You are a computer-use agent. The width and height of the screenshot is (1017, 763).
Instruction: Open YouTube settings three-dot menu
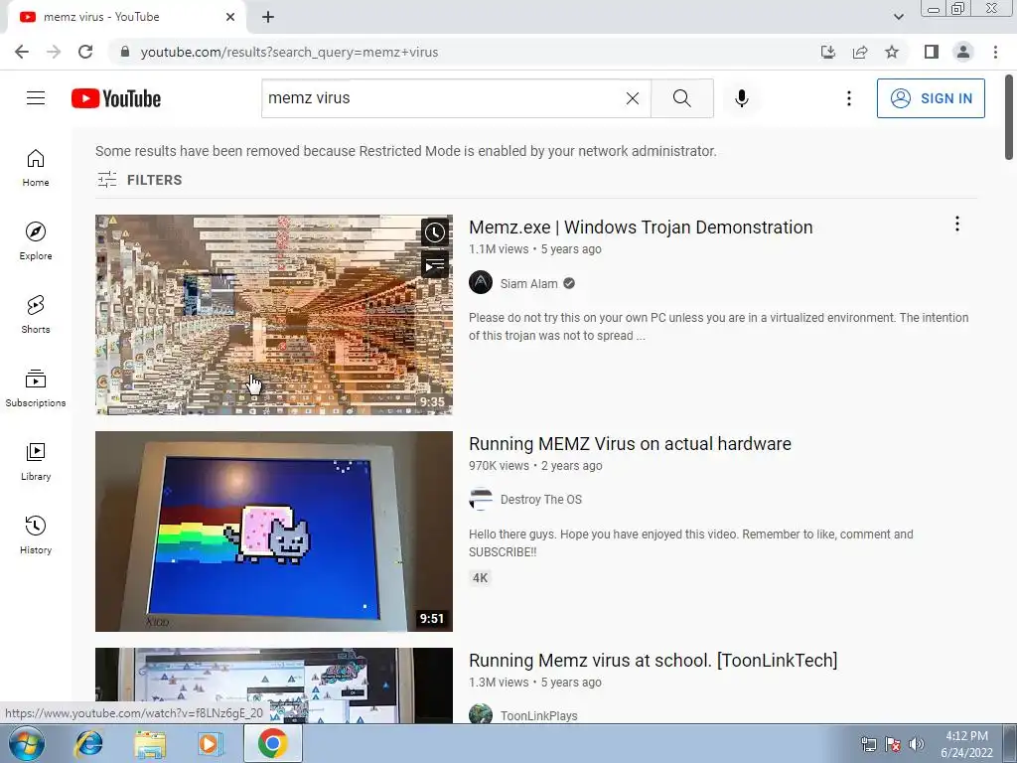pos(848,98)
